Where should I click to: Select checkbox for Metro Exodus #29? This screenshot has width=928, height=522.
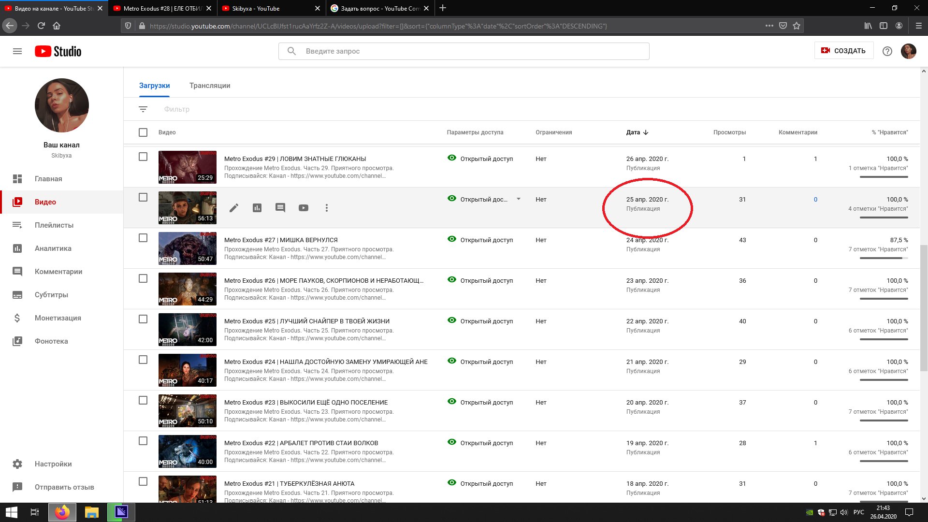coord(143,157)
